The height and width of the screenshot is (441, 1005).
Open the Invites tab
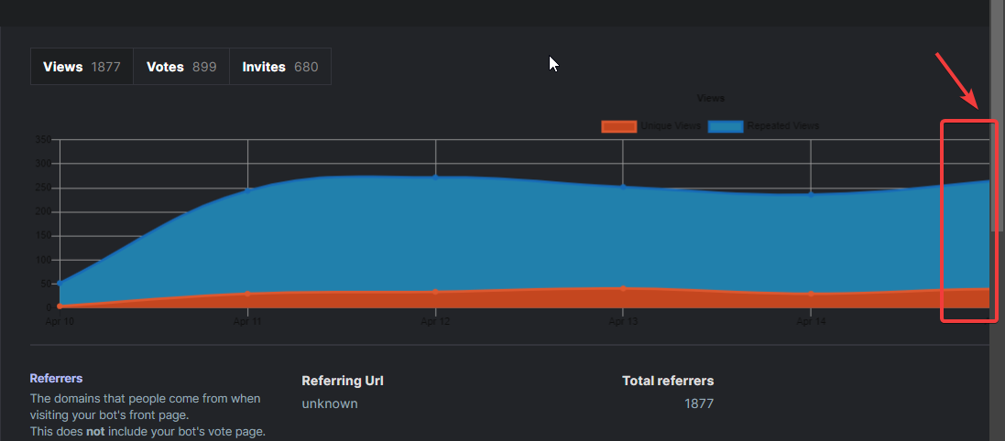pos(280,67)
